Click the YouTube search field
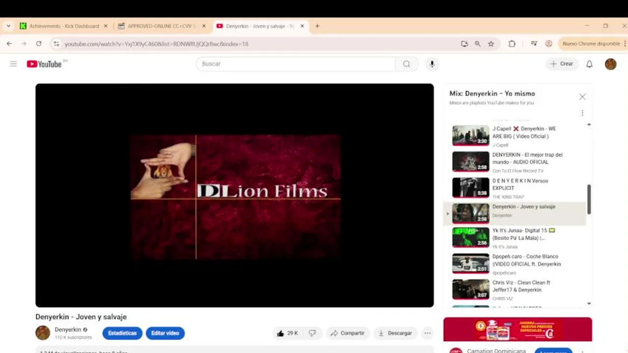This screenshot has height=353, width=628. pos(296,64)
